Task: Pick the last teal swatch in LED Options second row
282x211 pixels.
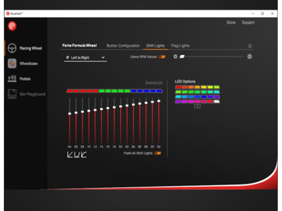Action: point(216,92)
